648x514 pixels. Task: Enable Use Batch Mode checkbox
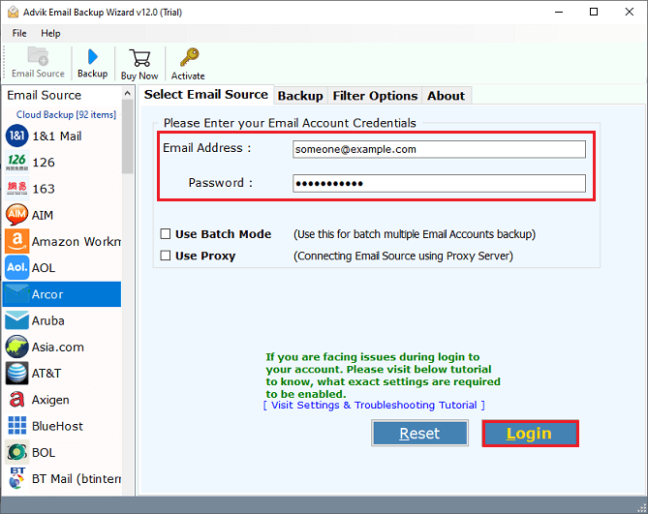166,234
